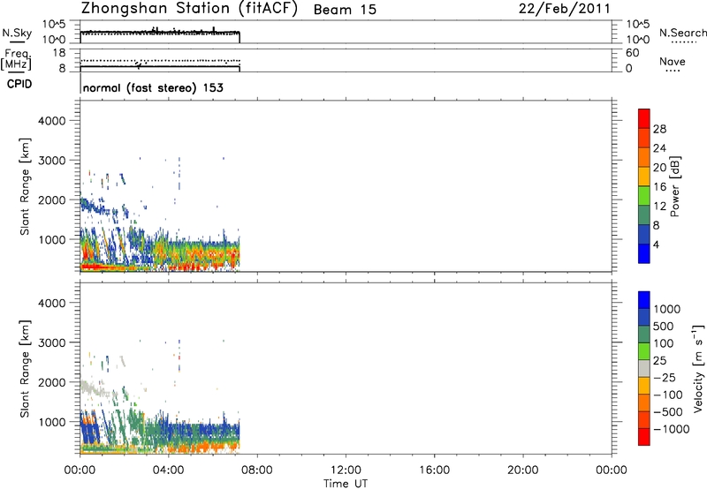Pick the yellow Velocity segment between -25 and -100
The width and height of the screenshot is (707, 489).
coord(644,386)
